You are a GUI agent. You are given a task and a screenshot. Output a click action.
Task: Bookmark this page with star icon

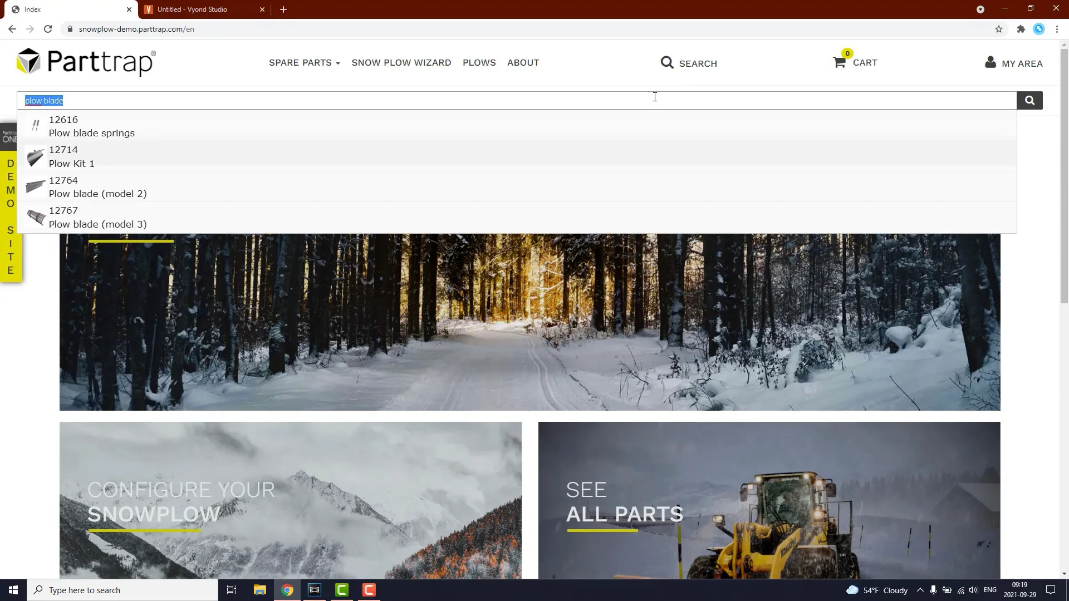click(999, 29)
